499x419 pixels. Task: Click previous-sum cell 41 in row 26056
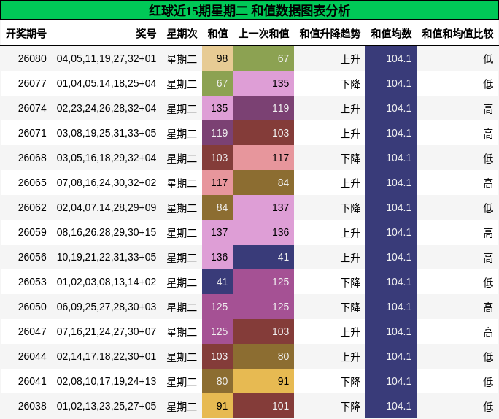(263, 257)
